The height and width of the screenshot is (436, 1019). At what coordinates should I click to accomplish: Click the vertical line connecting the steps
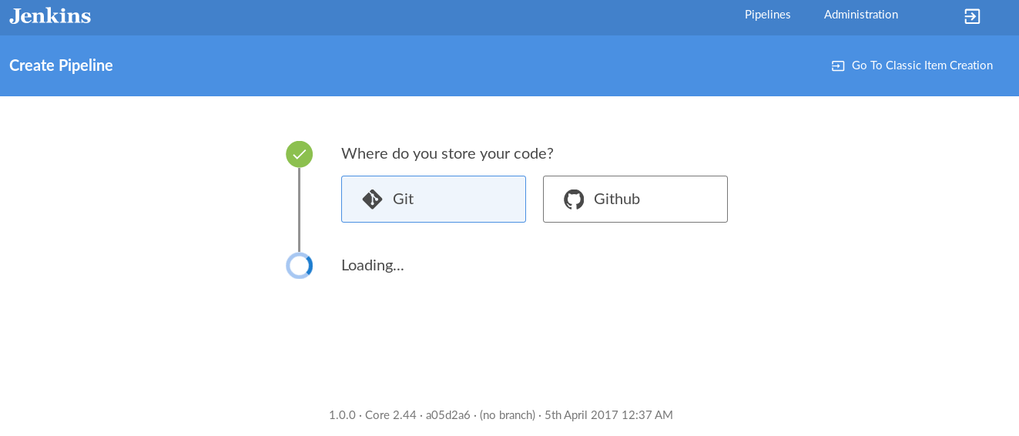(x=299, y=210)
